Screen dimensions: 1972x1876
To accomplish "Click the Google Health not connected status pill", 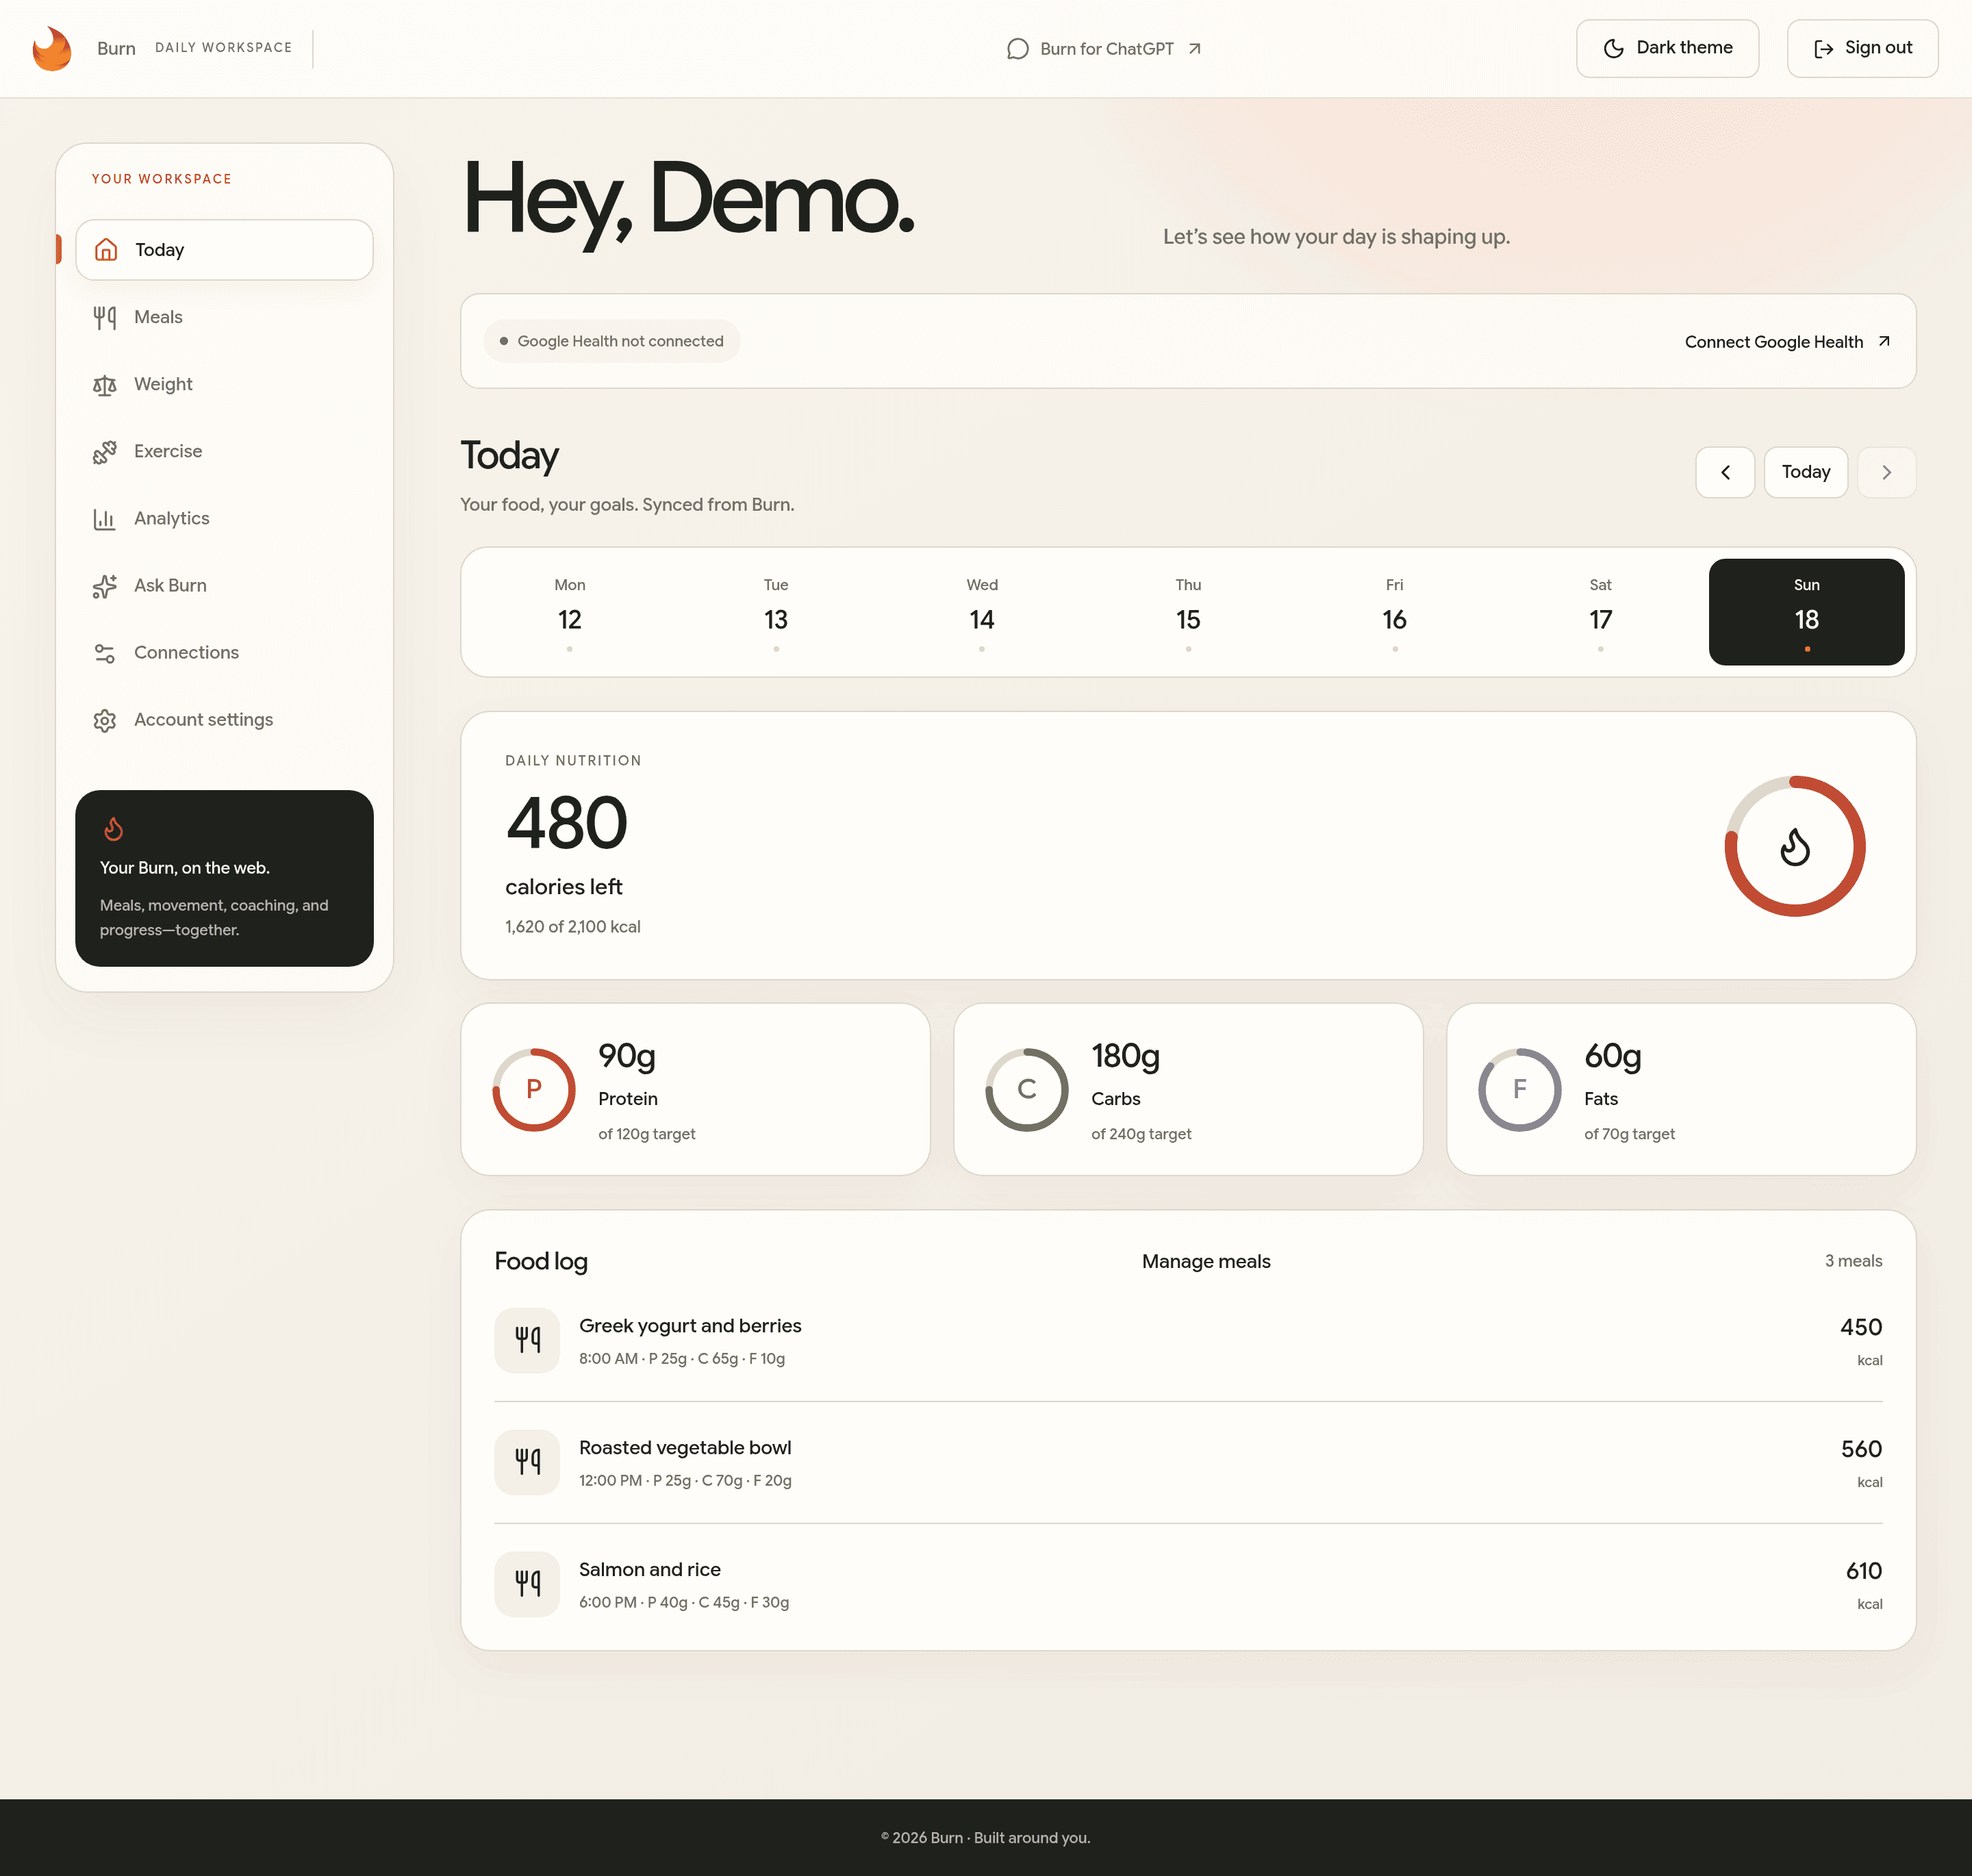I will tap(612, 341).
